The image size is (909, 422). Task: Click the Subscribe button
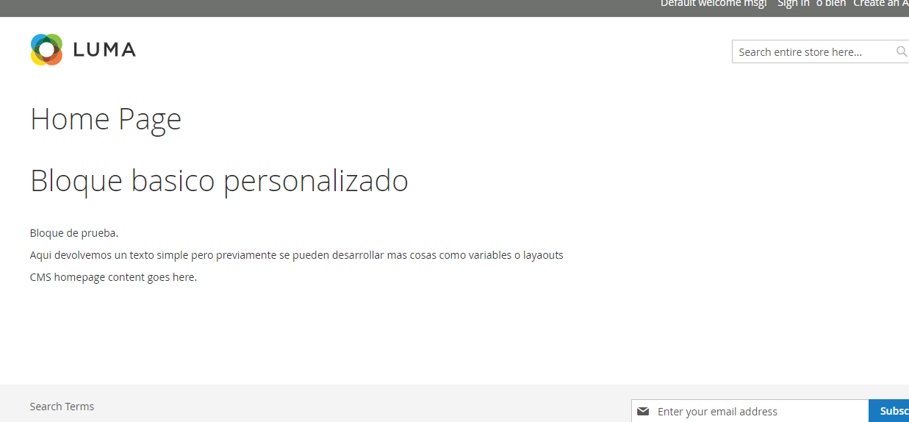point(889,411)
